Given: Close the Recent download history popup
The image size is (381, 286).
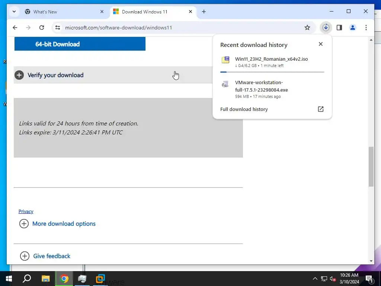Looking at the screenshot, I should tap(320, 44).
